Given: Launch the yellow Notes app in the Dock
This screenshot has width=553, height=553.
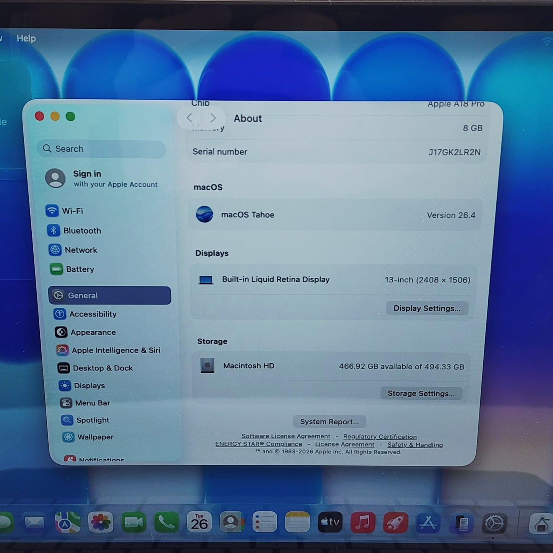Looking at the screenshot, I should click(297, 522).
